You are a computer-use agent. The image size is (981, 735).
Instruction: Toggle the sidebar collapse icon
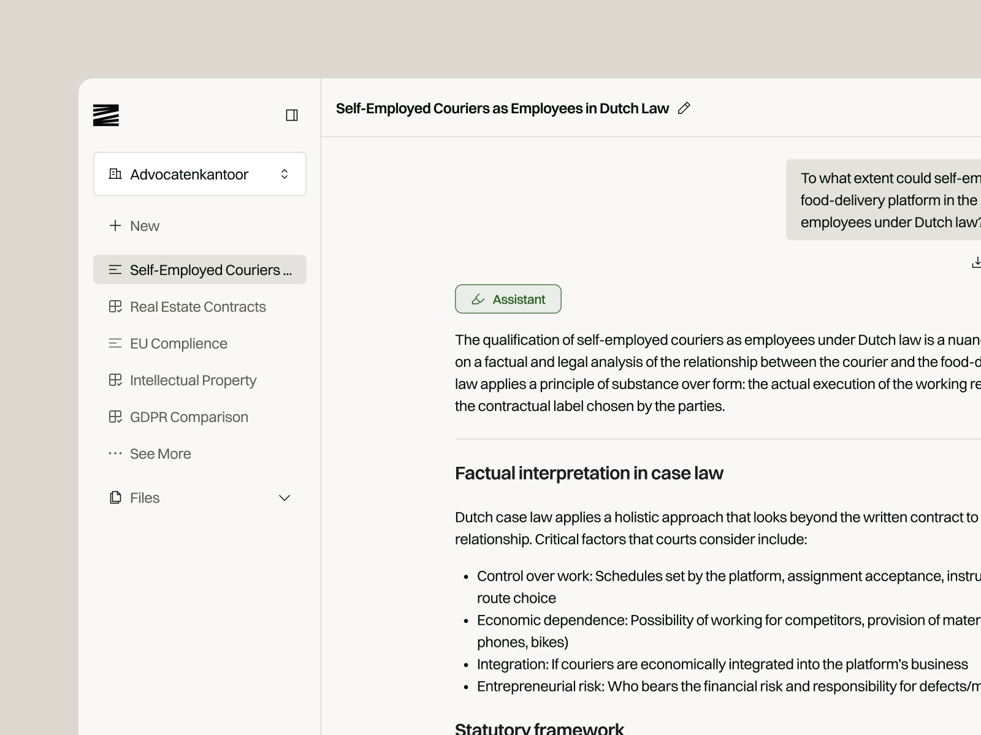click(292, 115)
